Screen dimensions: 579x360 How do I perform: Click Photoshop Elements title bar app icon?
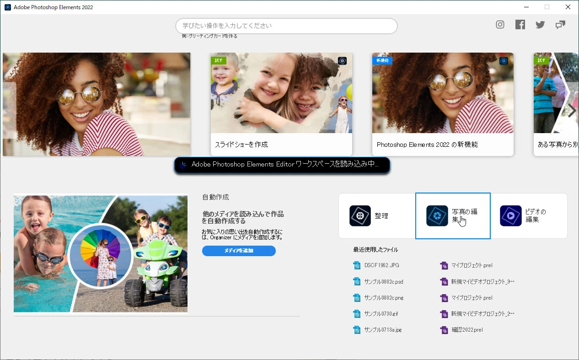click(7, 7)
